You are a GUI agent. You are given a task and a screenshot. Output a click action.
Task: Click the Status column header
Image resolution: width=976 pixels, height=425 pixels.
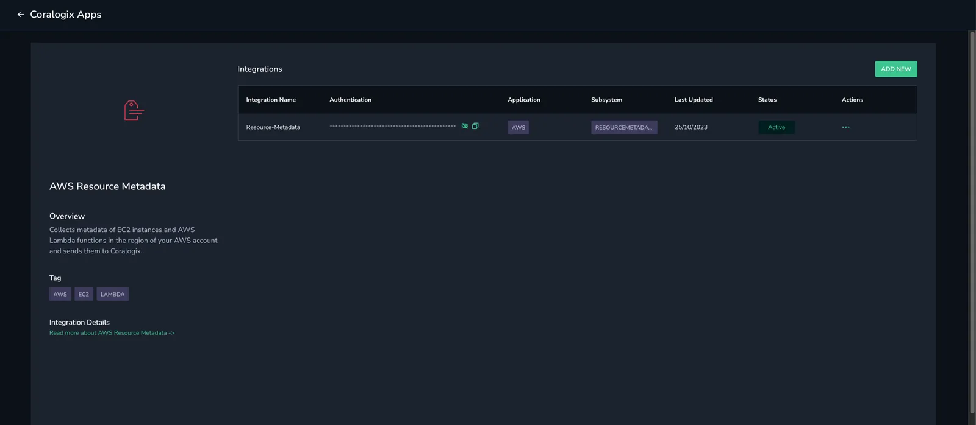pos(767,100)
